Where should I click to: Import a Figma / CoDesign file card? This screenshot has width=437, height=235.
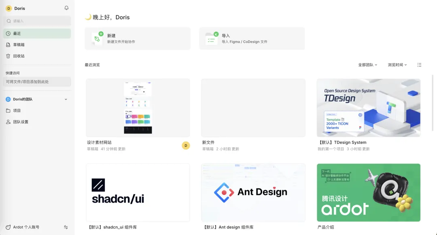point(252,38)
